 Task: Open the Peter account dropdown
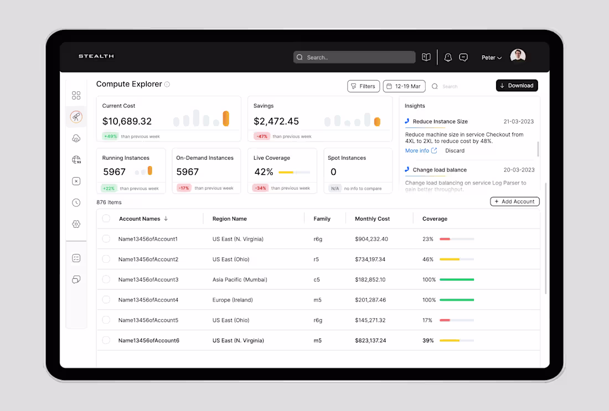[492, 57]
